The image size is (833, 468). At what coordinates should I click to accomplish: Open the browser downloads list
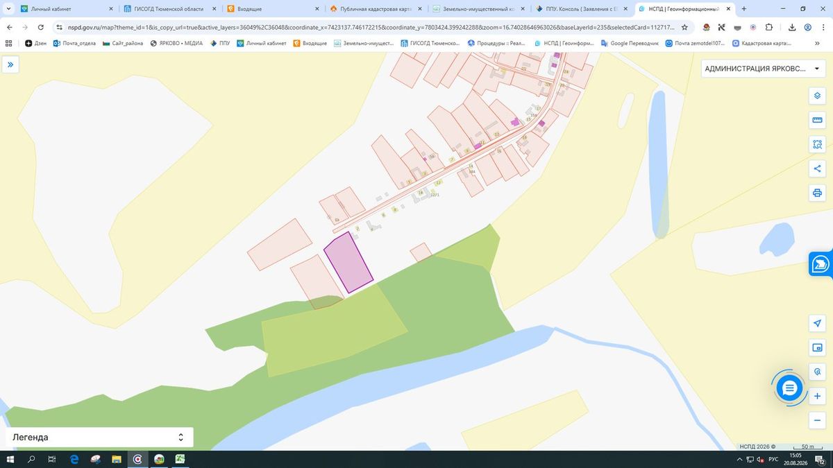[792, 27]
